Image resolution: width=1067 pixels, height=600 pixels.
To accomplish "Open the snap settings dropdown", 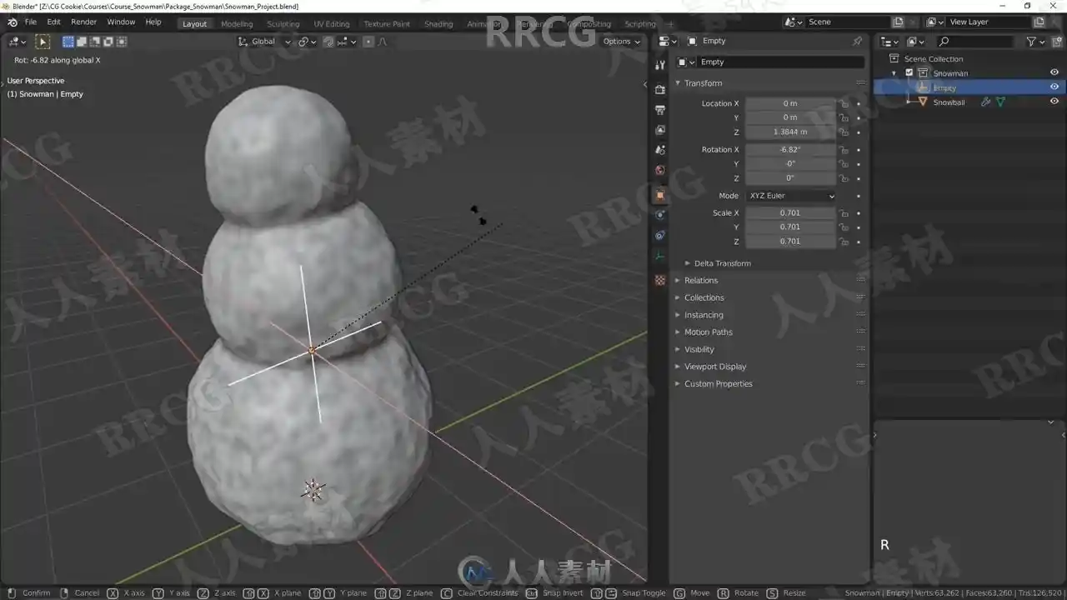I will (x=347, y=42).
